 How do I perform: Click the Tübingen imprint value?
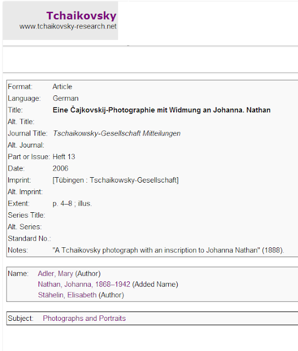(115, 180)
